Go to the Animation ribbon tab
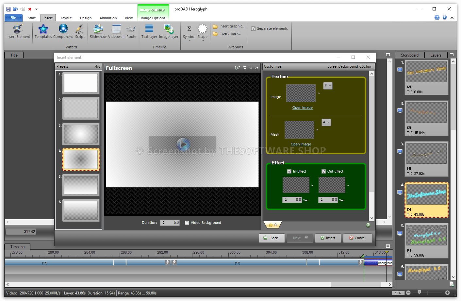 (x=108, y=18)
